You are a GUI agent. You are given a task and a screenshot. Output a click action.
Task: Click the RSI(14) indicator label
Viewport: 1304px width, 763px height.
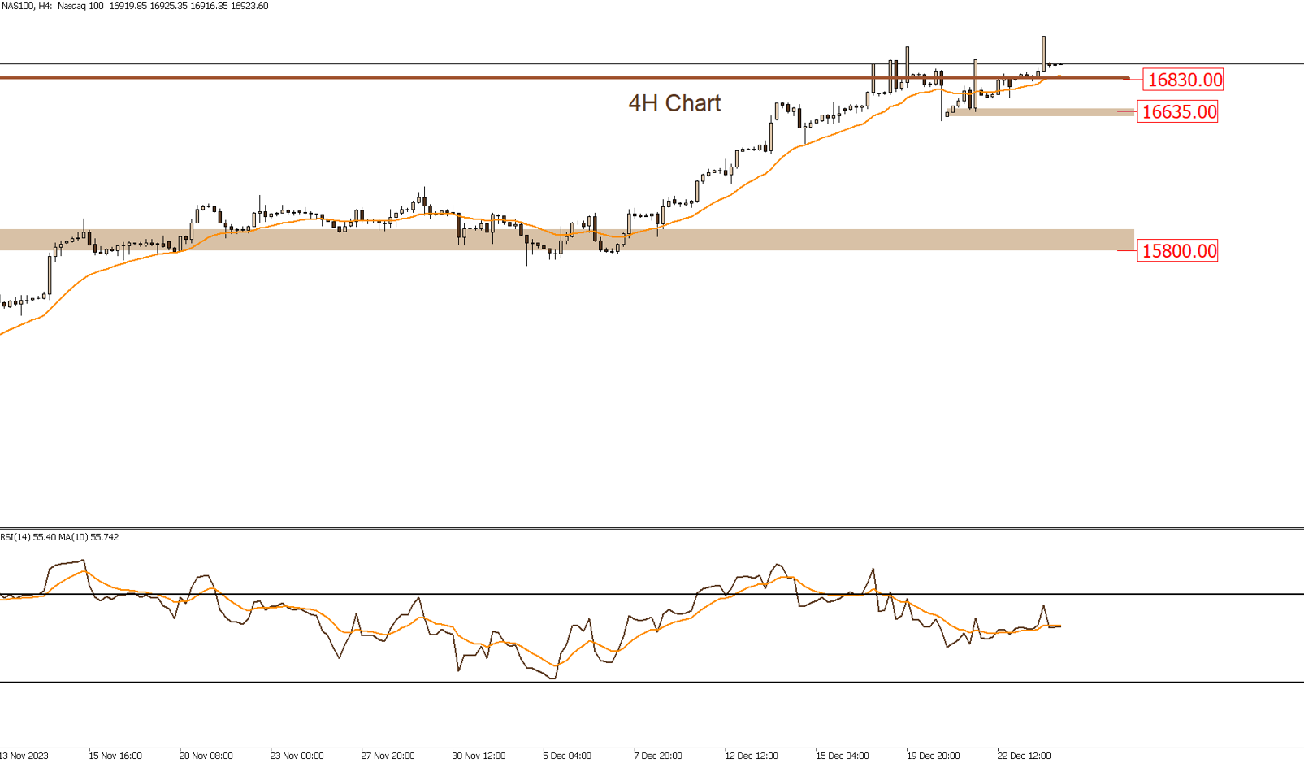[x=59, y=537]
